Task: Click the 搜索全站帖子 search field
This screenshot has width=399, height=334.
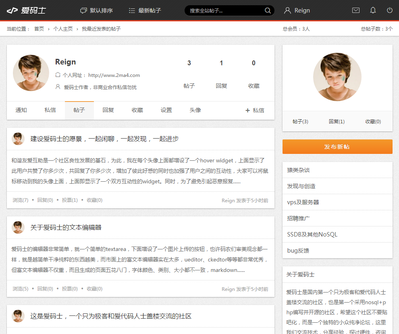Action: click(224, 11)
